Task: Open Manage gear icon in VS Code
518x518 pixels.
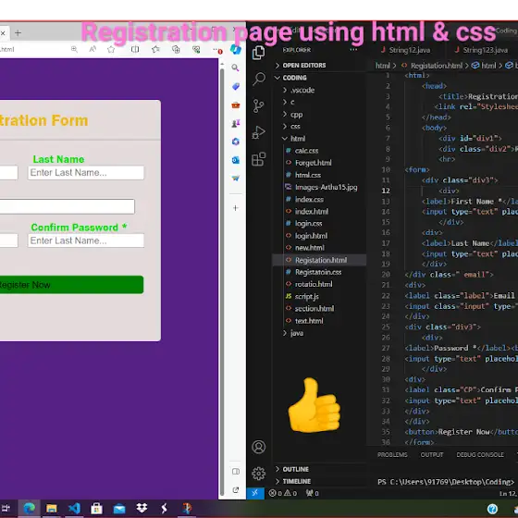Action: pos(259,474)
